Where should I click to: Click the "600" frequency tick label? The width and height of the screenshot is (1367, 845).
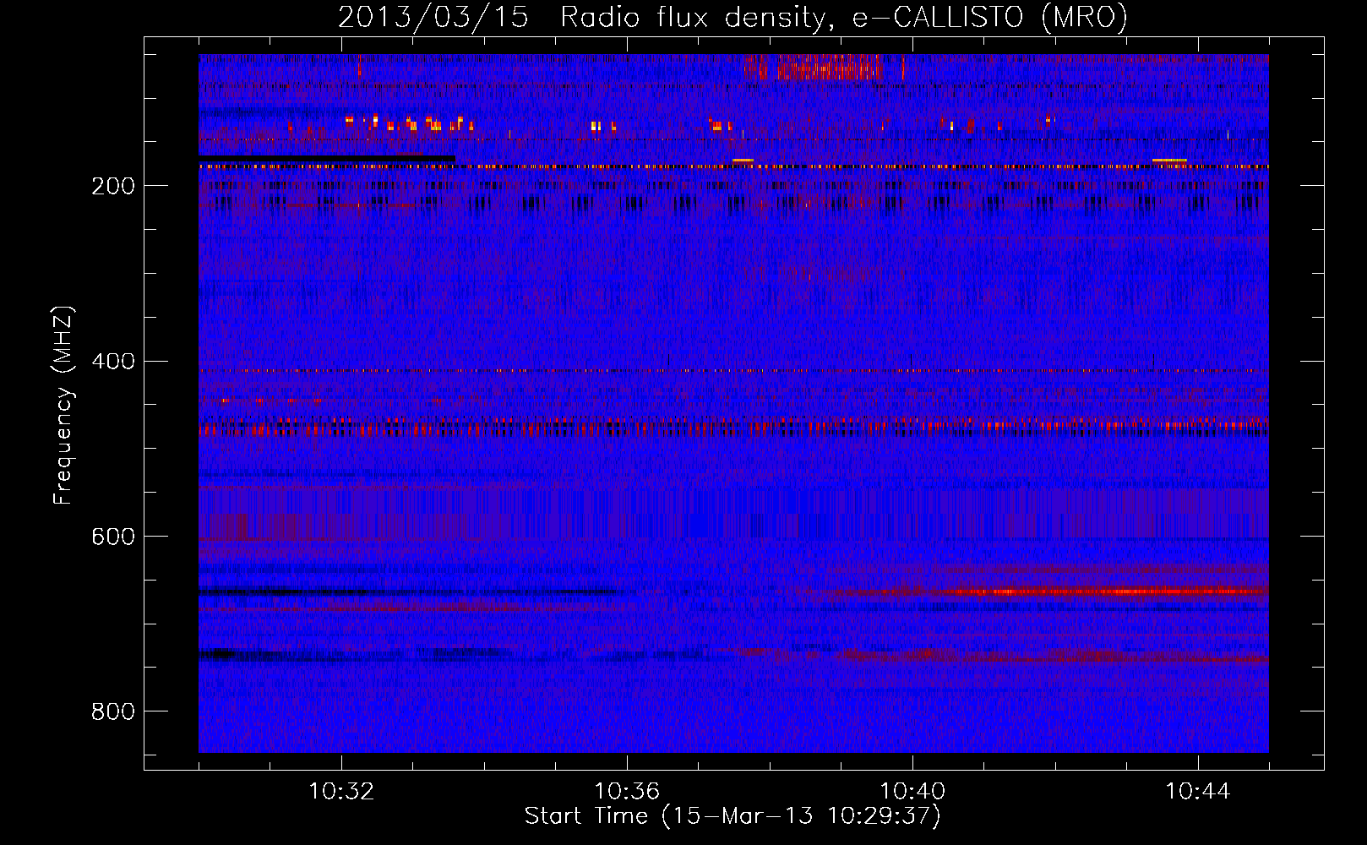tap(113, 537)
